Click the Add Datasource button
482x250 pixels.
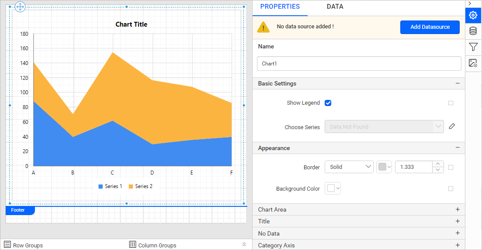point(430,27)
